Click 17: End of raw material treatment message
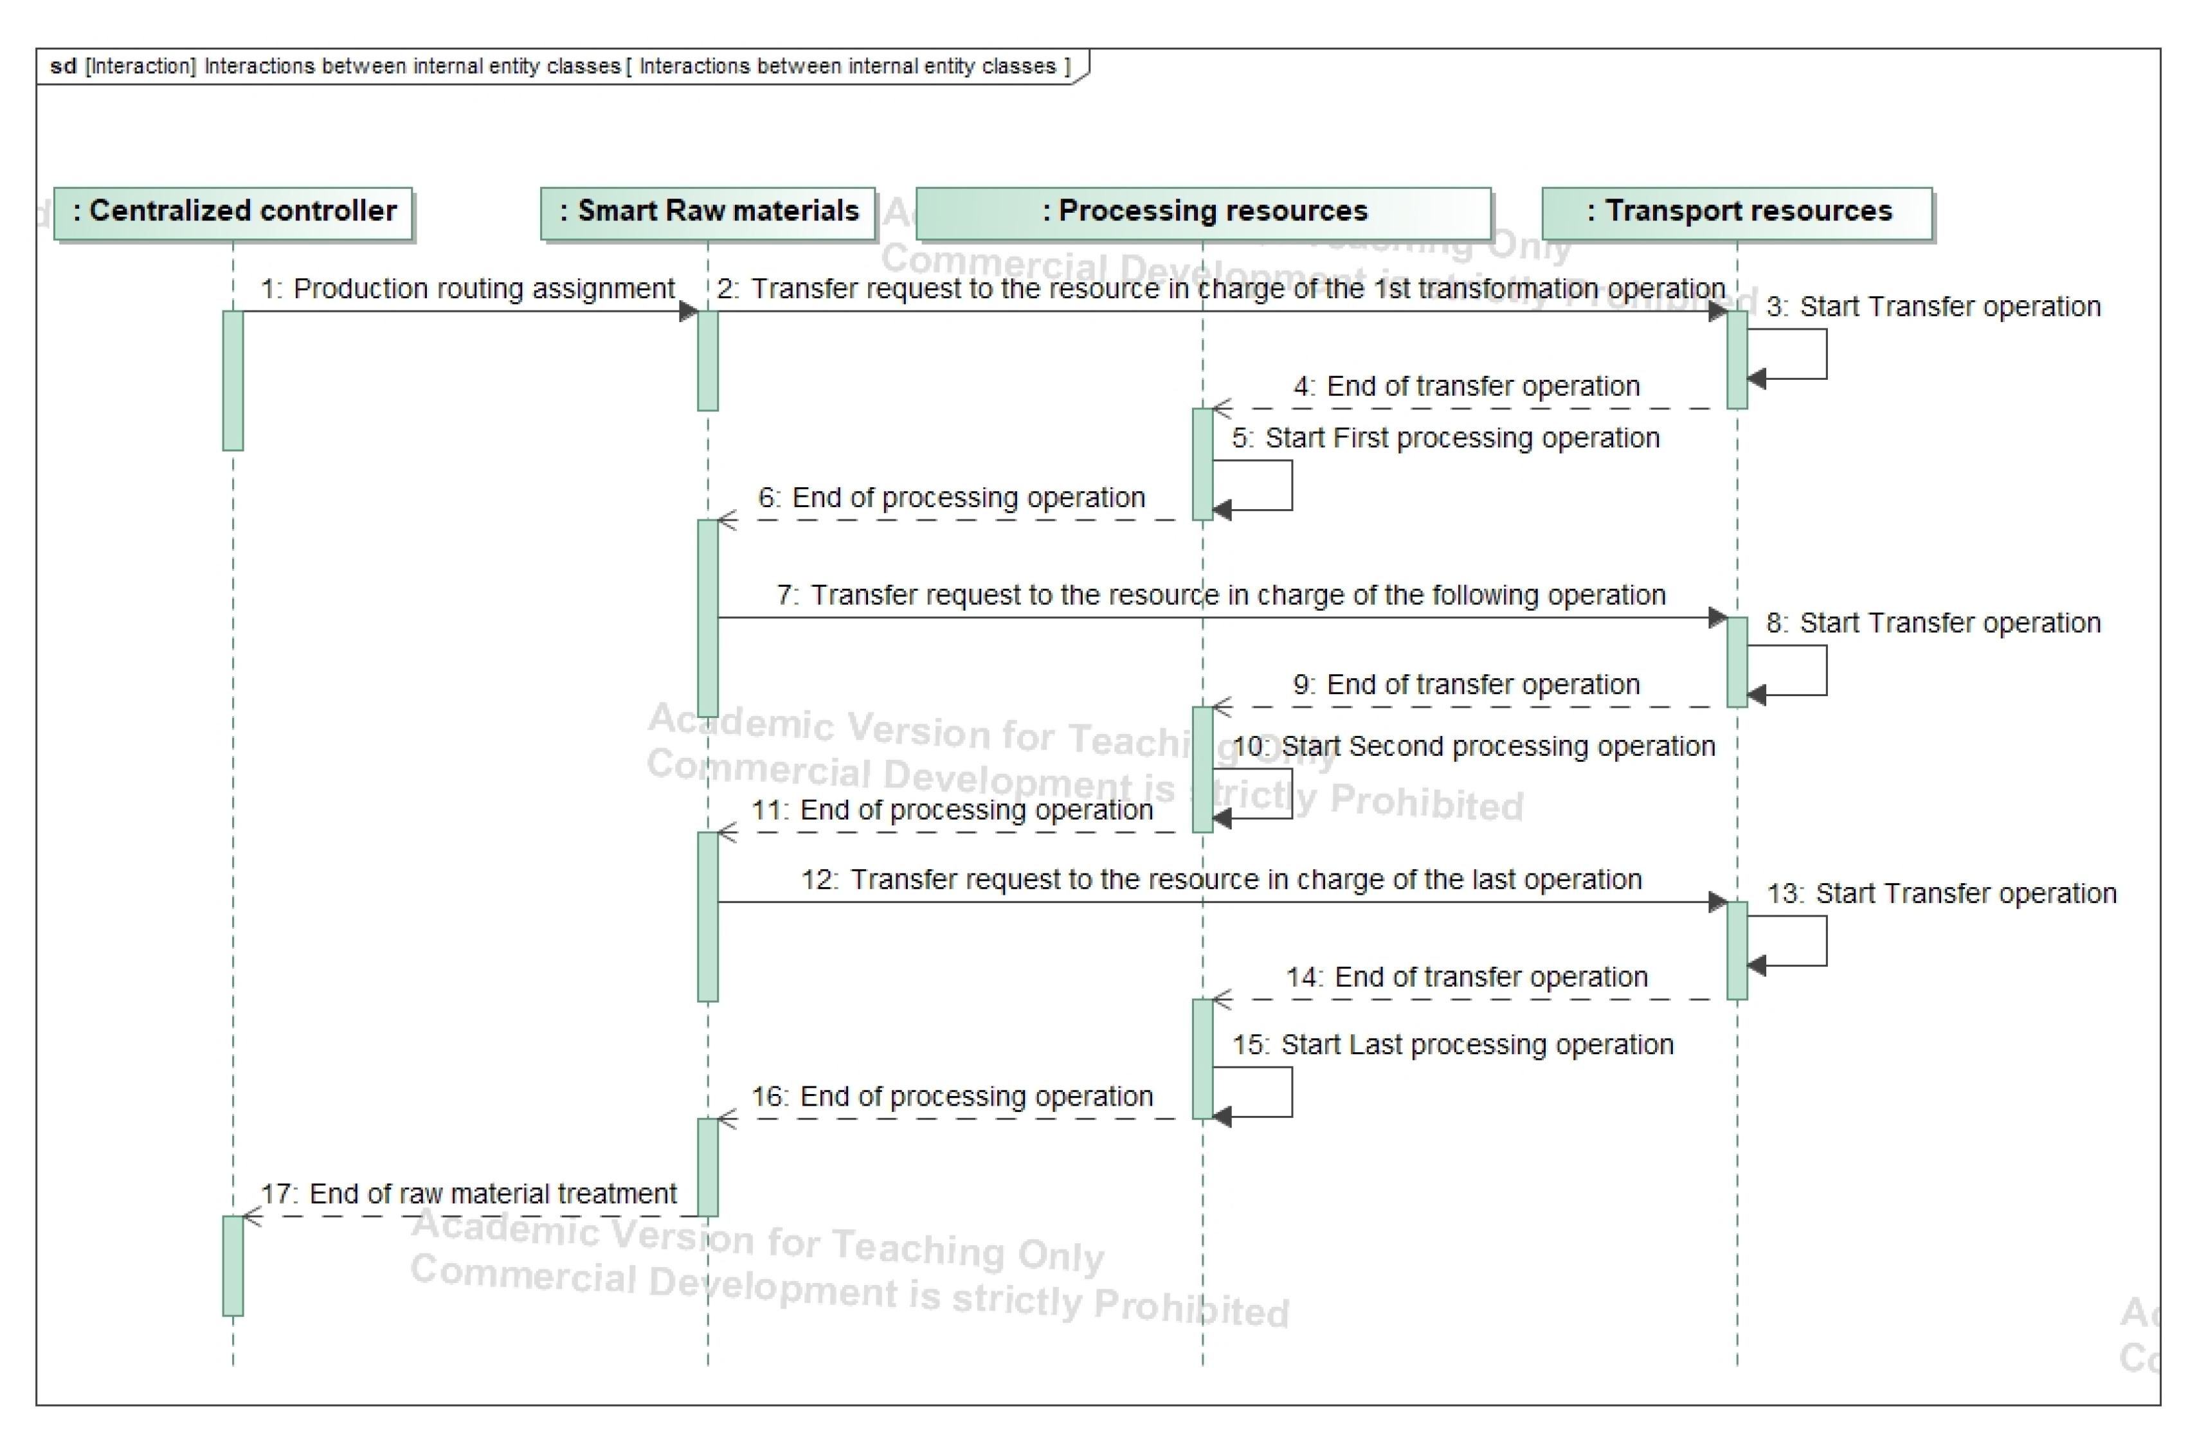Image resolution: width=2197 pixels, height=1445 pixels. point(468,1194)
